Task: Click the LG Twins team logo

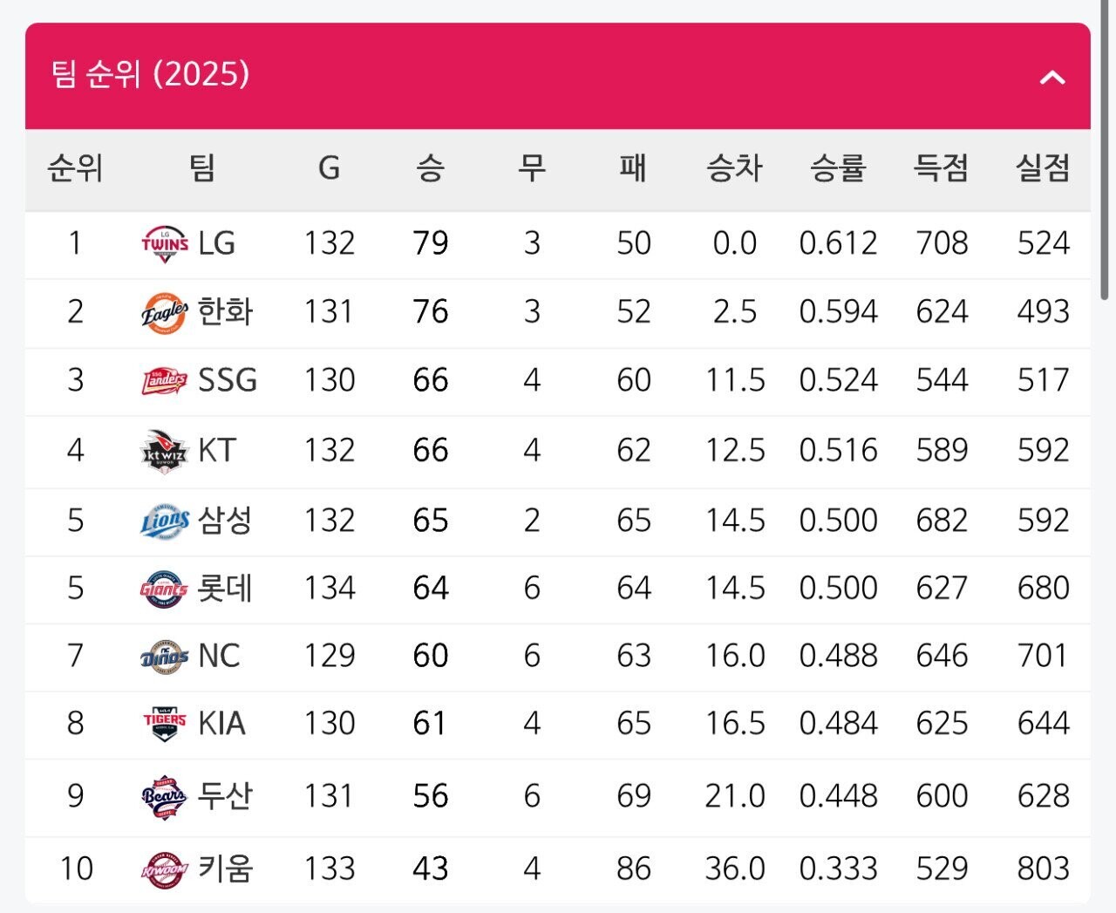Action: point(165,243)
